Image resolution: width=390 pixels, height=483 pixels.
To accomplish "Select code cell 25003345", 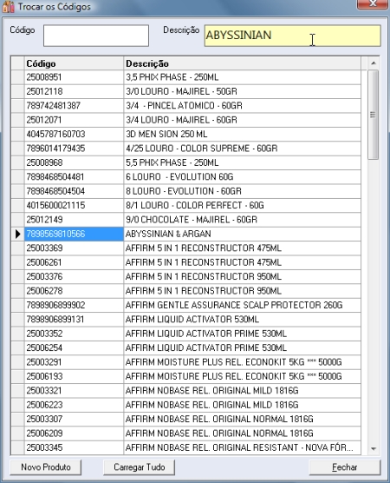I will [x=74, y=447].
